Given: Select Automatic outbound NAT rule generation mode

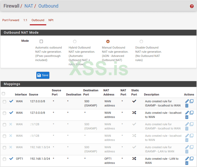Looking at the screenshot, I should [41, 41].
